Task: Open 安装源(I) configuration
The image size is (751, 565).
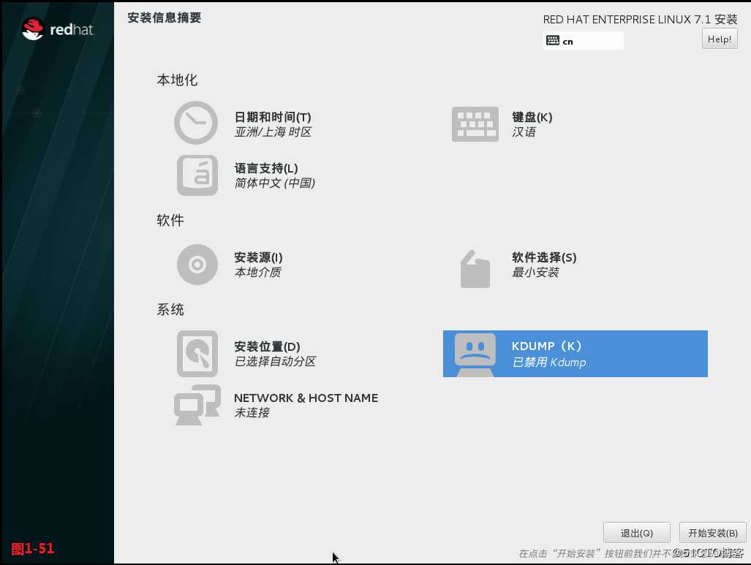Action: [x=258, y=257]
